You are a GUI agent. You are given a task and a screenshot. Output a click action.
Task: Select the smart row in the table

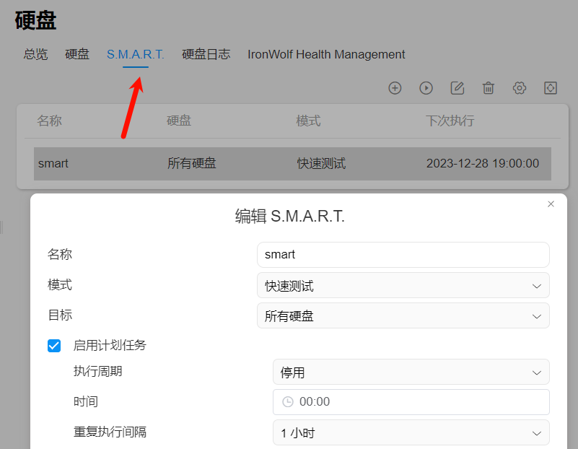coord(292,164)
